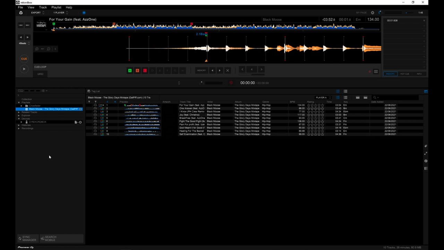Open the File menu

tap(20, 7)
